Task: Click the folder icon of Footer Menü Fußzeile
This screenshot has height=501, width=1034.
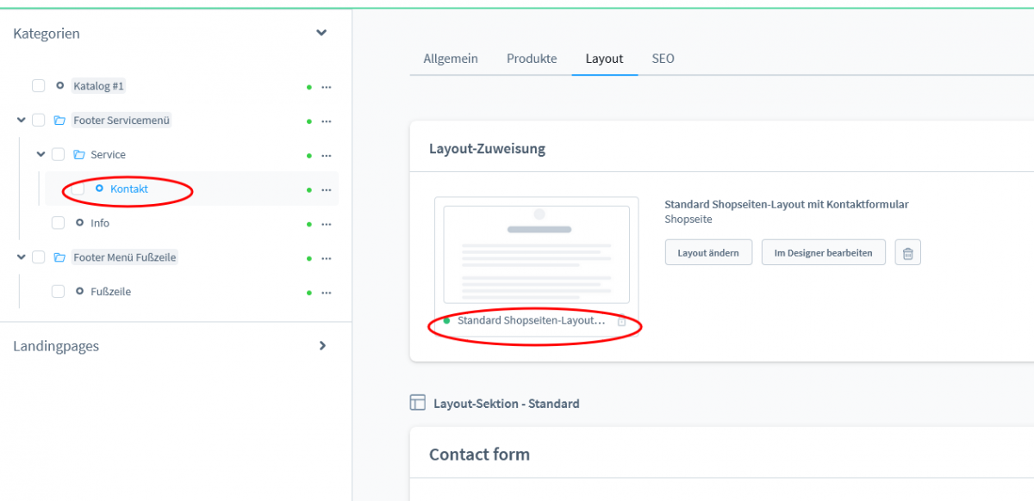Action: (59, 257)
